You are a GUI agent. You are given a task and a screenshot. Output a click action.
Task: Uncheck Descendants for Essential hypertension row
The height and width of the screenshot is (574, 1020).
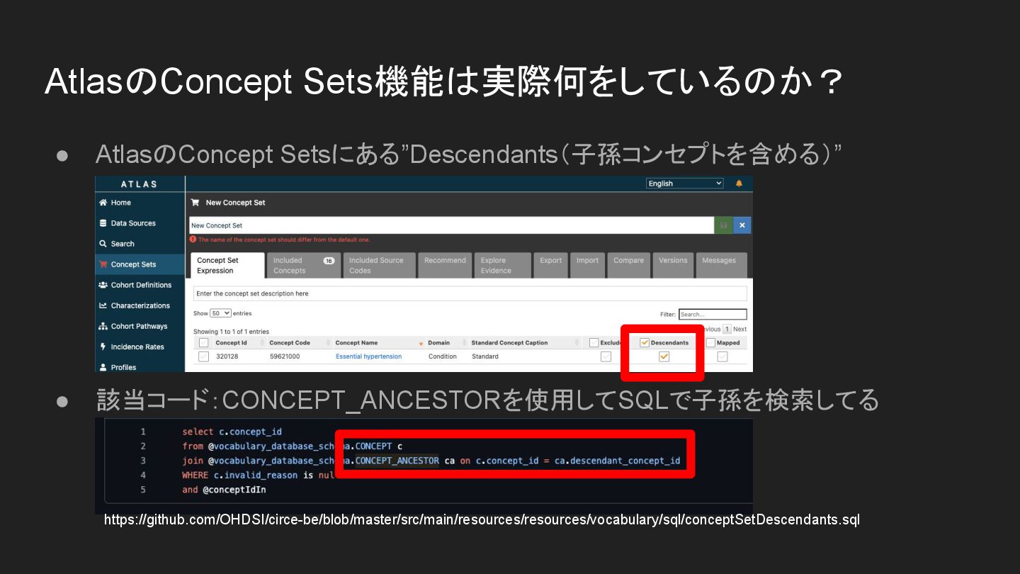click(x=664, y=356)
